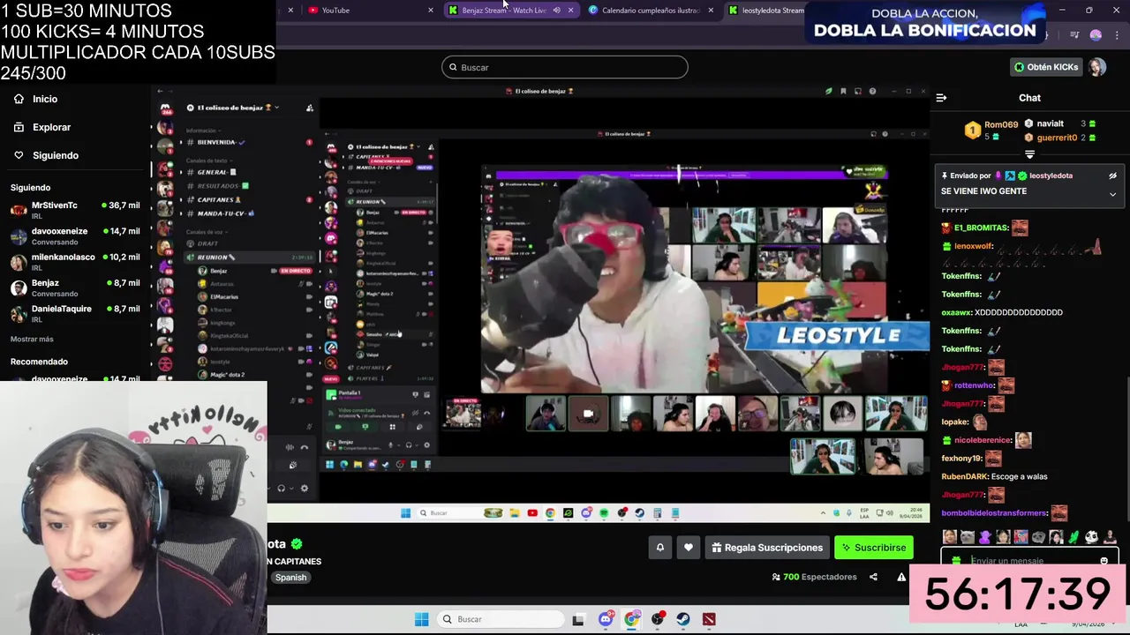Open the Explorar section
This screenshot has height=635, width=1130.
(x=41, y=127)
